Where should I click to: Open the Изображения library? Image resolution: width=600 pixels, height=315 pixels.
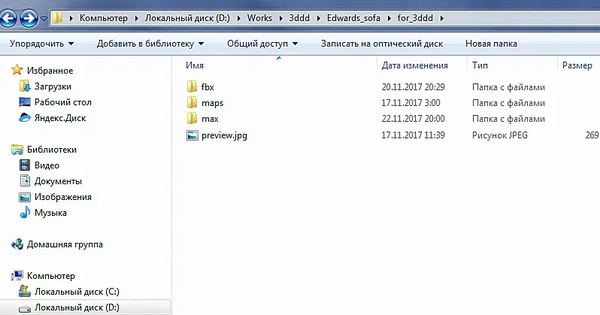pyautogui.click(x=62, y=197)
